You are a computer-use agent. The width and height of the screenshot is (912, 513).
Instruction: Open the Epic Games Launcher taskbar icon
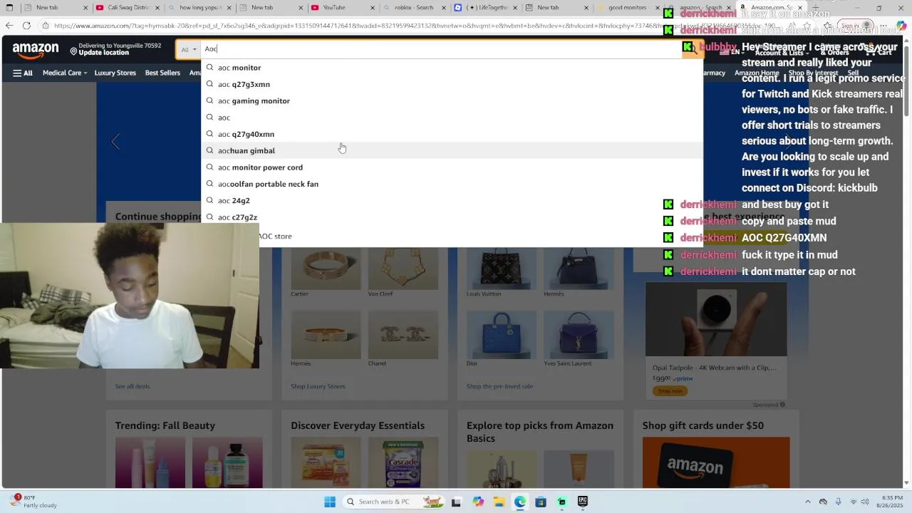click(x=583, y=502)
